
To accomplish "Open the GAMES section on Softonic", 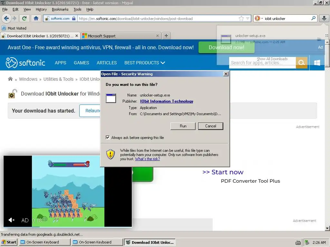I will [x=81, y=63].
